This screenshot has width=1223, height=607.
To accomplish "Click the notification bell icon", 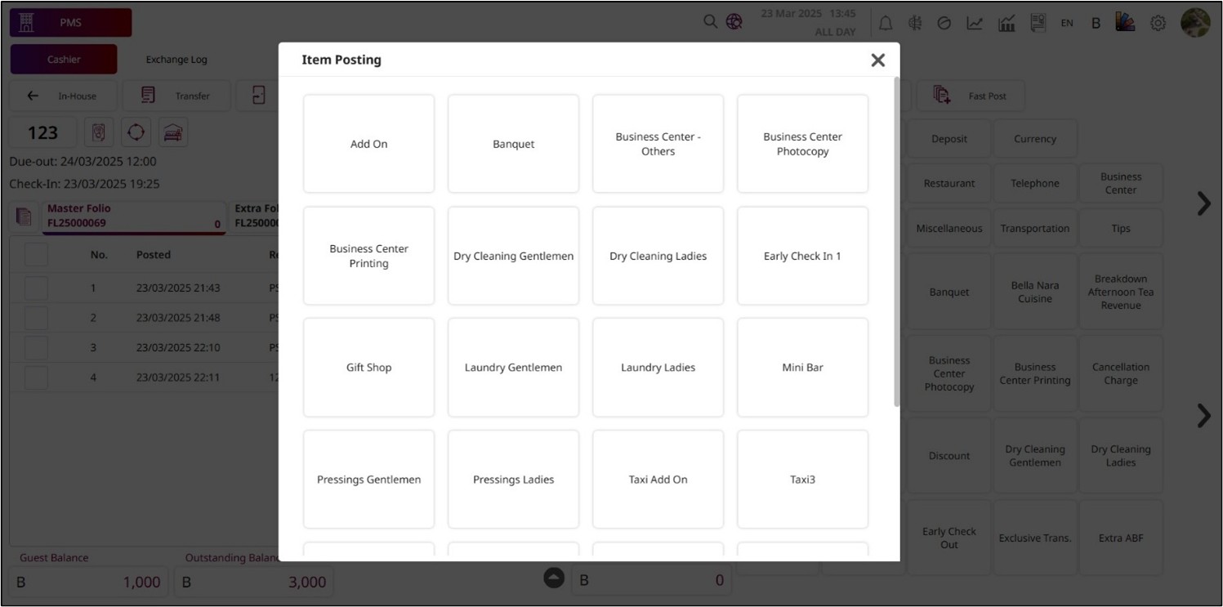I will [886, 24].
